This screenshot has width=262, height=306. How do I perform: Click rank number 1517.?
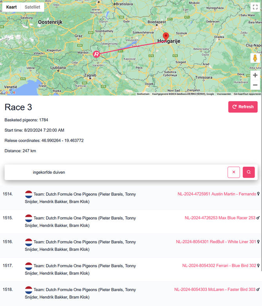(8, 266)
